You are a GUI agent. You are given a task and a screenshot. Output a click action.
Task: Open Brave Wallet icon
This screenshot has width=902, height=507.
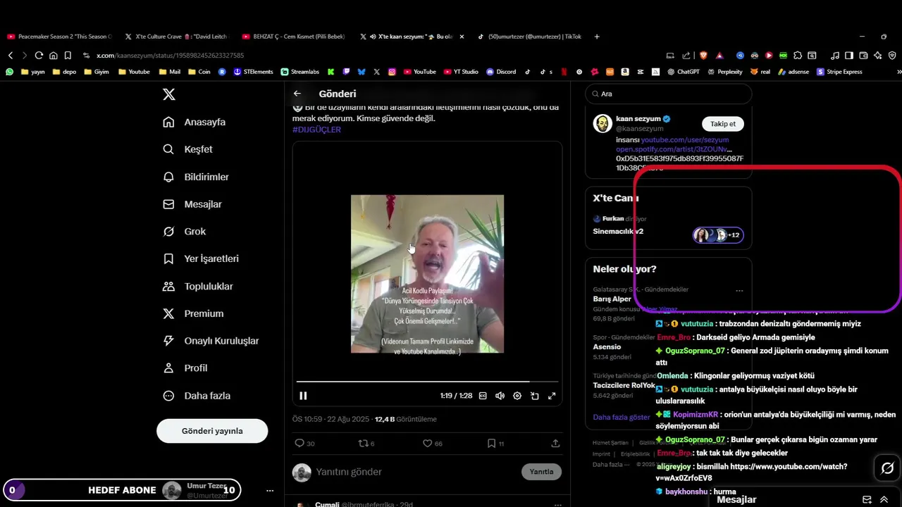pyautogui.click(x=863, y=55)
